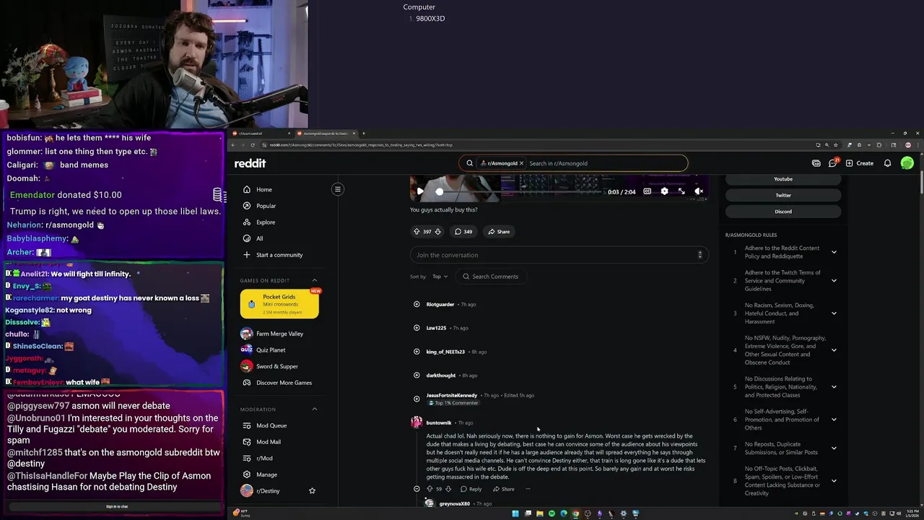924x520 pixels.
Task: Expand rule 3 No Racism, Sexism, Doxing
Action: tap(834, 313)
